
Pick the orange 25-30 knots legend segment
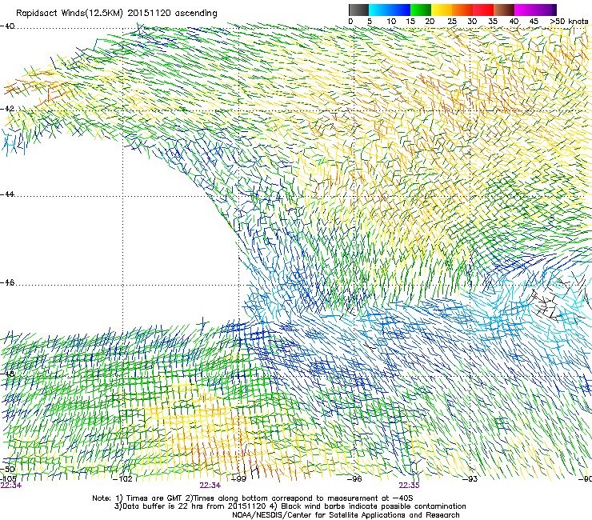pos(462,10)
